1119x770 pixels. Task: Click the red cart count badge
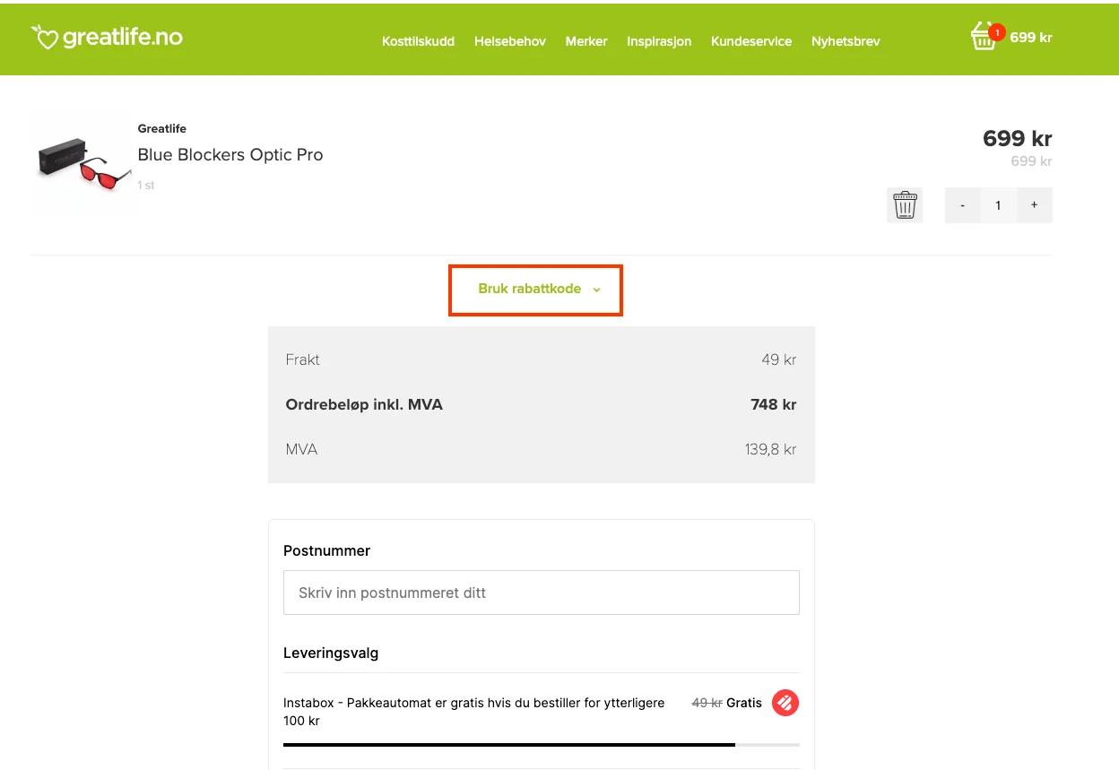point(995,33)
